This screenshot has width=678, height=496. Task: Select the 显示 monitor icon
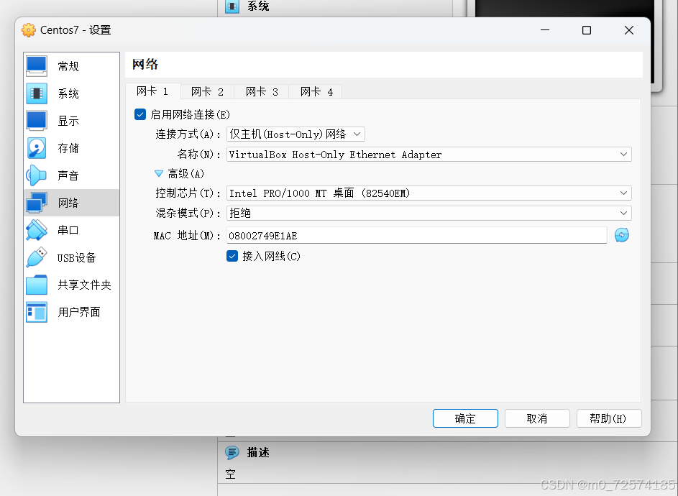pos(37,121)
